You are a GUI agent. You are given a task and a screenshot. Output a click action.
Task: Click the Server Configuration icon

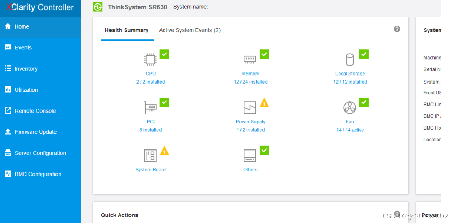8,153
